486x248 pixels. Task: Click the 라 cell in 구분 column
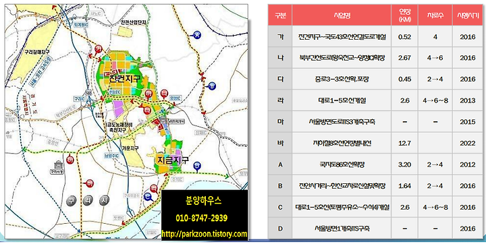(x=280, y=100)
